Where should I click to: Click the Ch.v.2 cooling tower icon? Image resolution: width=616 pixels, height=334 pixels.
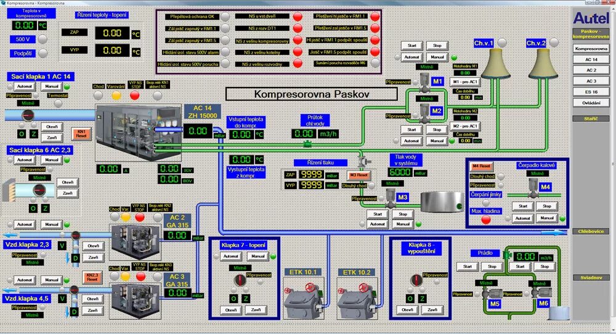(x=543, y=63)
